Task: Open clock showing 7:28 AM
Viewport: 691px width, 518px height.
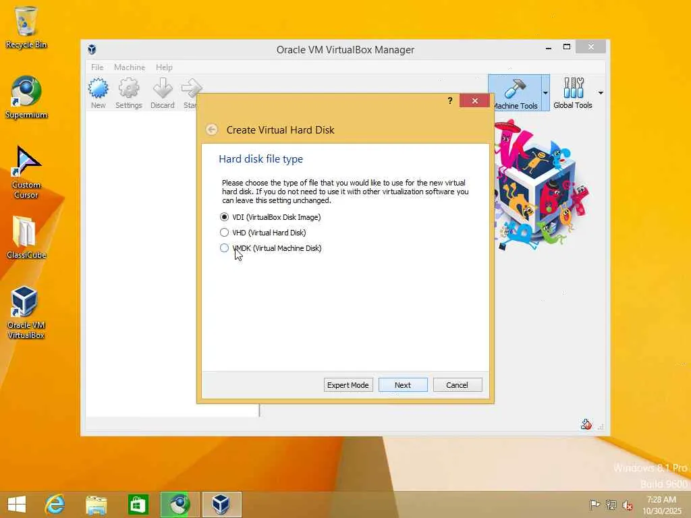Action: pyautogui.click(x=662, y=505)
